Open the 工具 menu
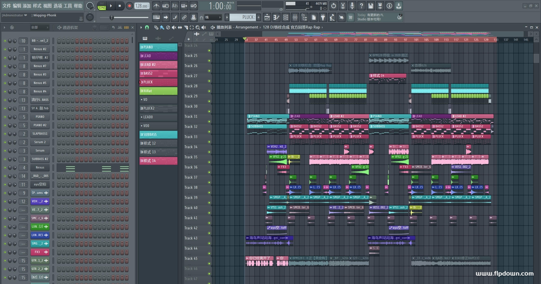Screen dimensions: 541x284 tap(68, 6)
